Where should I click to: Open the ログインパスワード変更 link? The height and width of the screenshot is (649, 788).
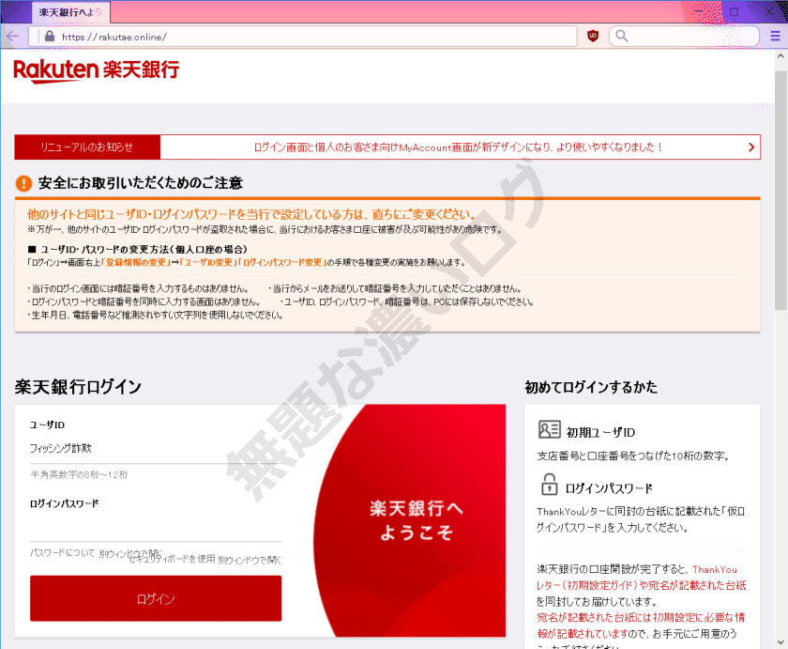tap(282, 263)
